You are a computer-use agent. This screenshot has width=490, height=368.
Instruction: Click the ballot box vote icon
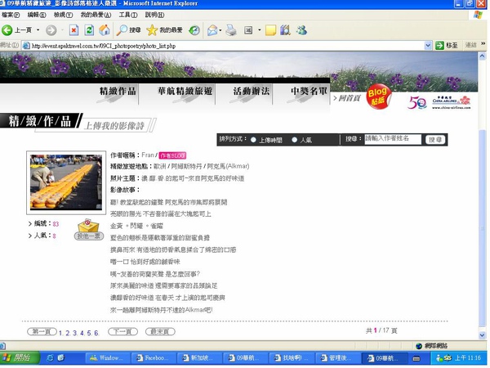tap(89, 226)
